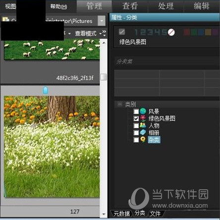Click file name 48f2c3f6_2f13f

[x=75, y=78]
